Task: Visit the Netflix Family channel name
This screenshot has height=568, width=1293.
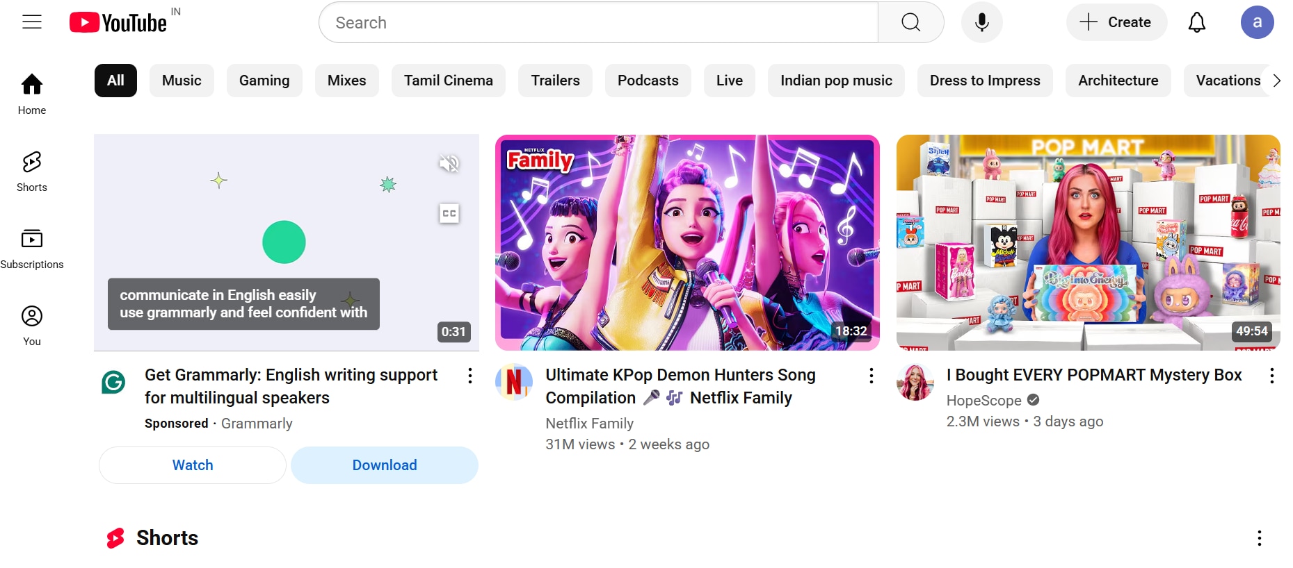Action: [589, 424]
